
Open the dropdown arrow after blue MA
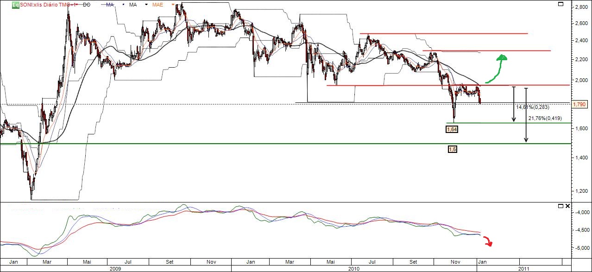pyautogui.click(x=123, y=5)
